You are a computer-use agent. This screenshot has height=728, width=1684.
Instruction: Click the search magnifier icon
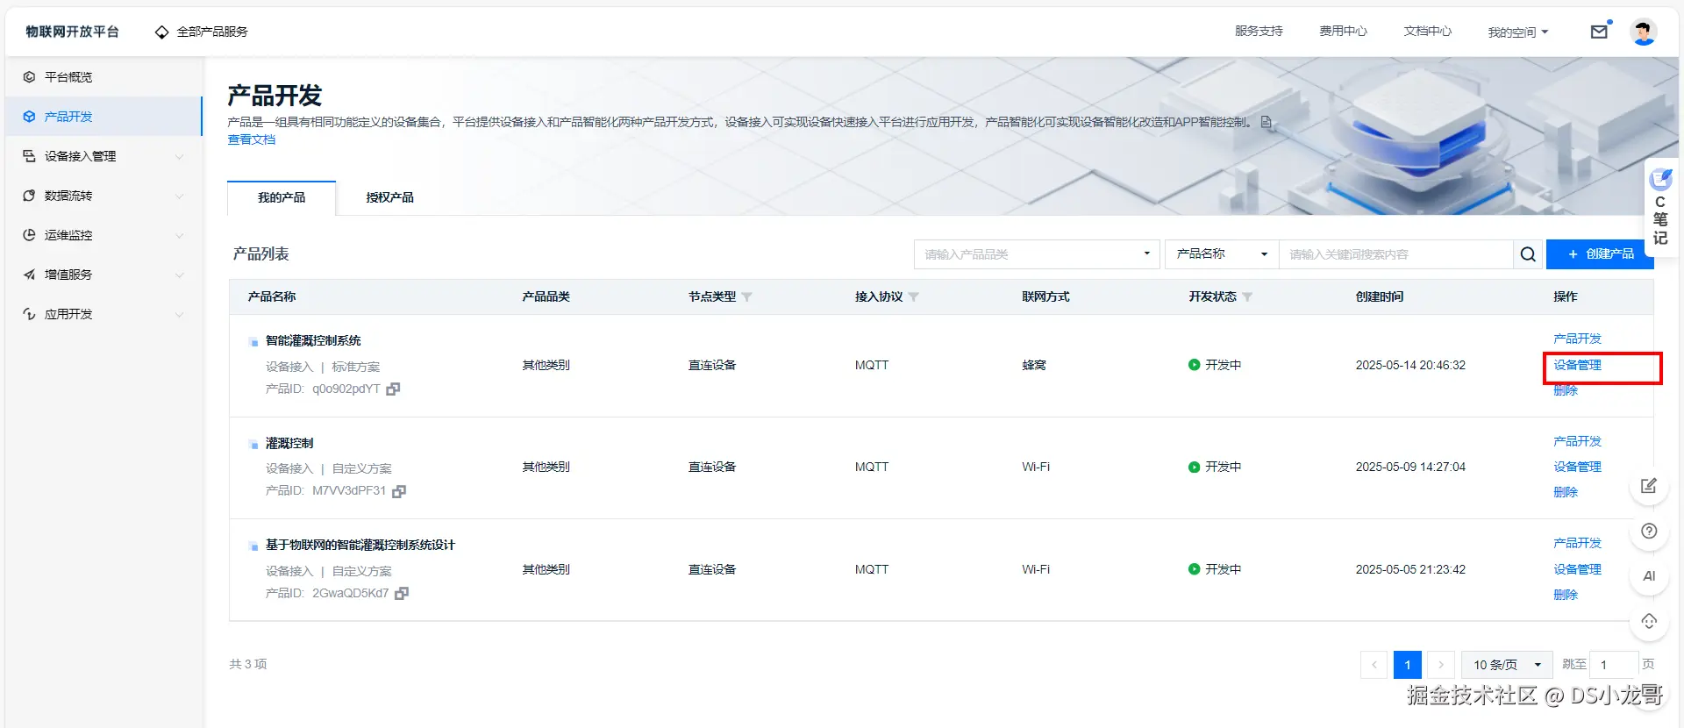tap(1528, 254)
